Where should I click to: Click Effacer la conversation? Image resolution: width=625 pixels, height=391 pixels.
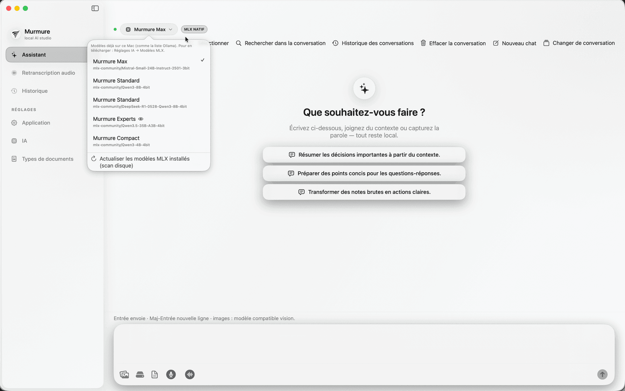453,43
